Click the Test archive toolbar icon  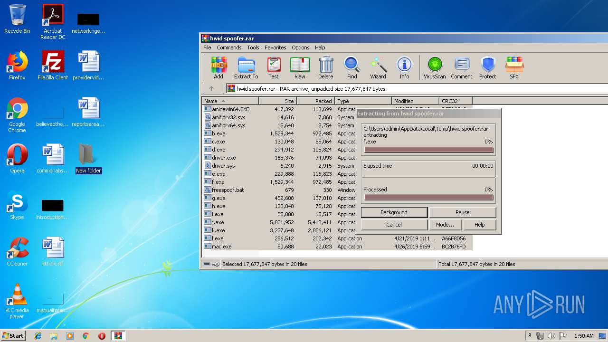point(274,67)
